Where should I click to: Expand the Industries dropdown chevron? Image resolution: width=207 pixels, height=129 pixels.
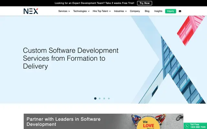pos(126,11)
